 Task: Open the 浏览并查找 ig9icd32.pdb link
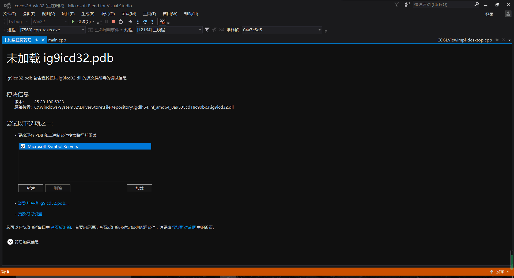coord(43,203)
